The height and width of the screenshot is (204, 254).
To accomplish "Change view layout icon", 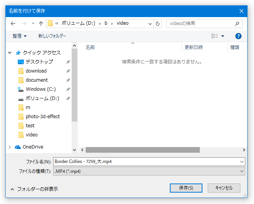I will [215, 36].
